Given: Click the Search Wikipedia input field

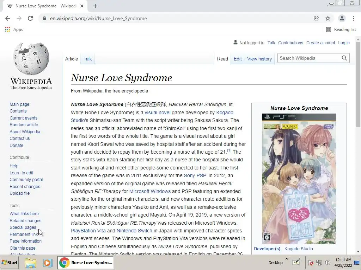Looking at the screenshot, I should tap(309, 58).
